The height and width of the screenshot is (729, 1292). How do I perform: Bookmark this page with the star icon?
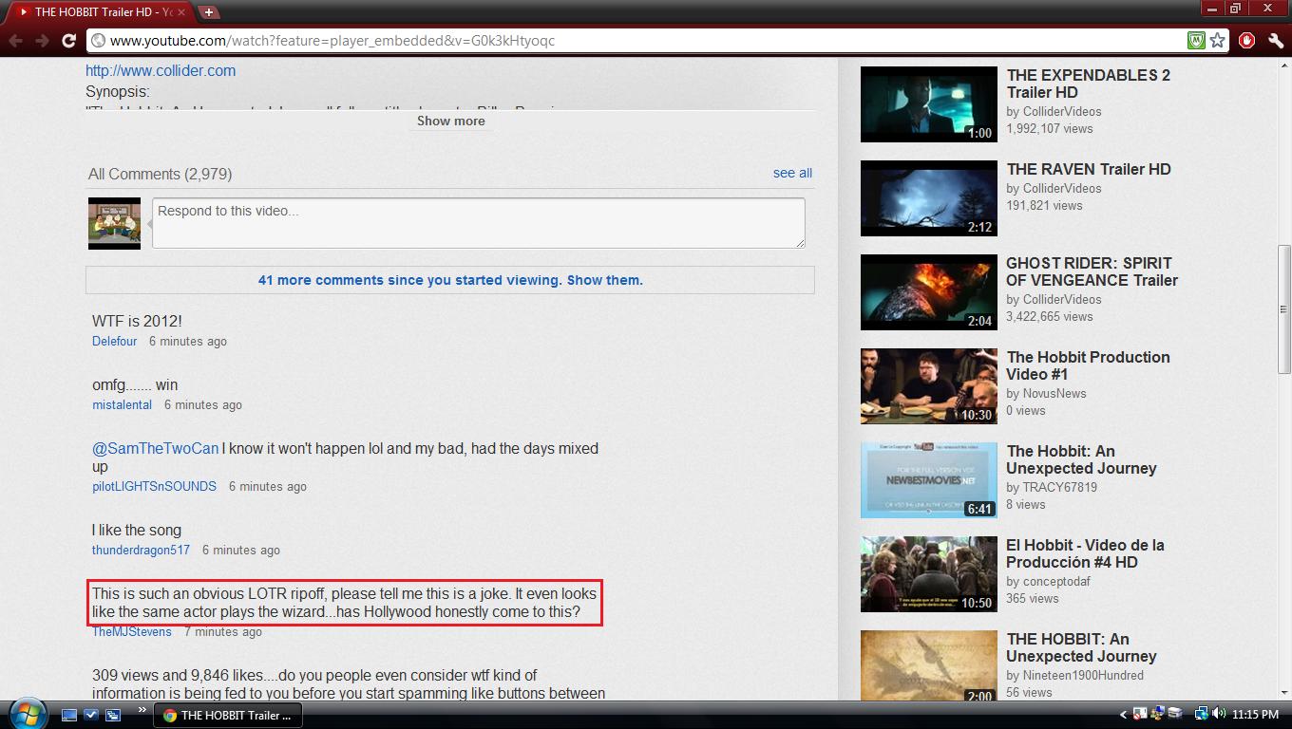(x=1217, y=41)
